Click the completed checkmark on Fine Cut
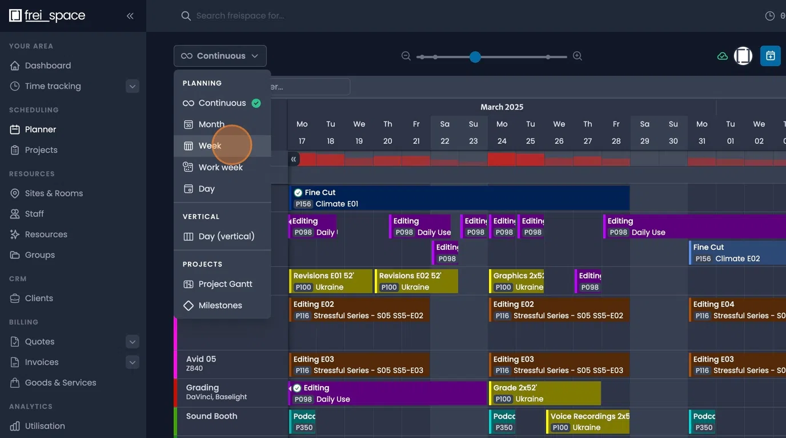Viewport: 786px width, 438px height. 298,192
